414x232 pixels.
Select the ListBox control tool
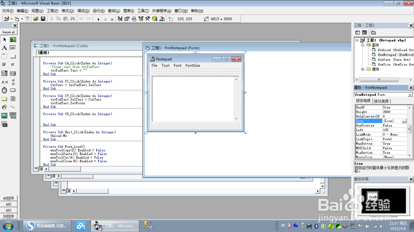(13, 73)
